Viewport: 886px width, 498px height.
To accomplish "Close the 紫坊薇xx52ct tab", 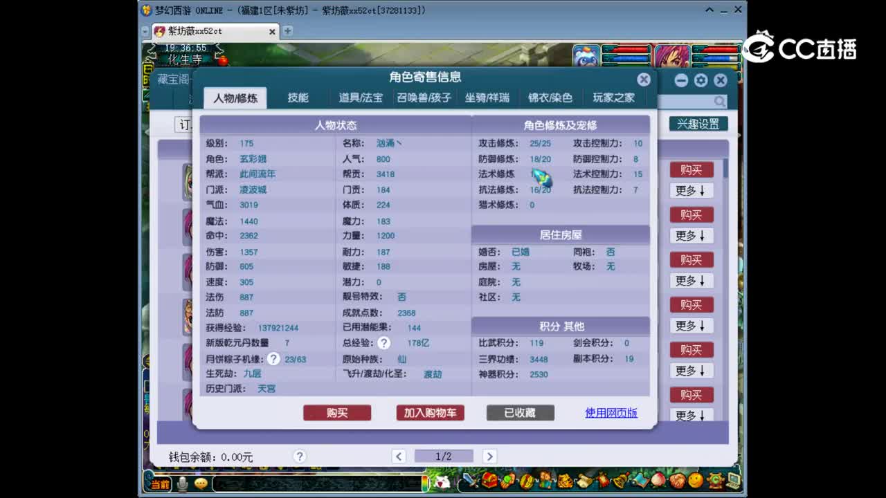I will point(272,31).
